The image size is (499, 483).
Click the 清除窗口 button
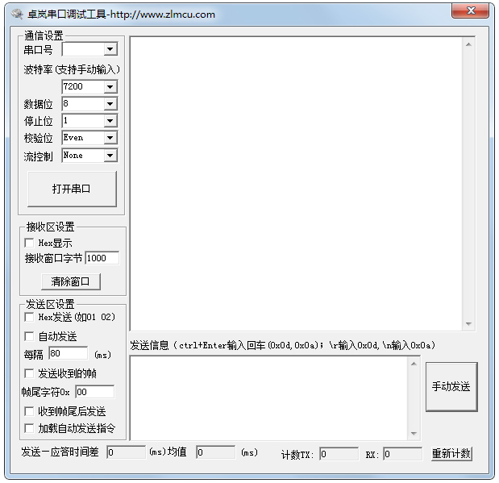[71, 281]
